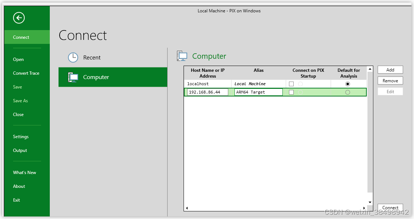
Task: Select Default for Analysis radio for localhost
Action: pyautogui.click(x=347, y=84)
